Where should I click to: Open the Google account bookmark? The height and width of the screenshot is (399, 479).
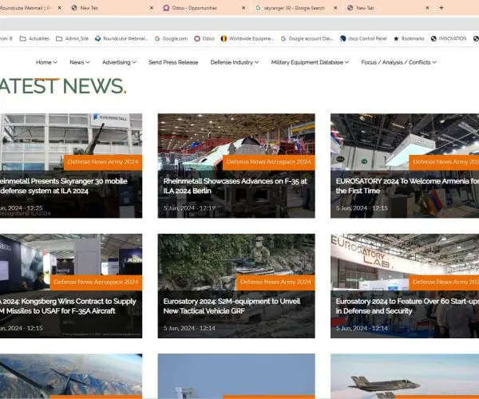283,38
